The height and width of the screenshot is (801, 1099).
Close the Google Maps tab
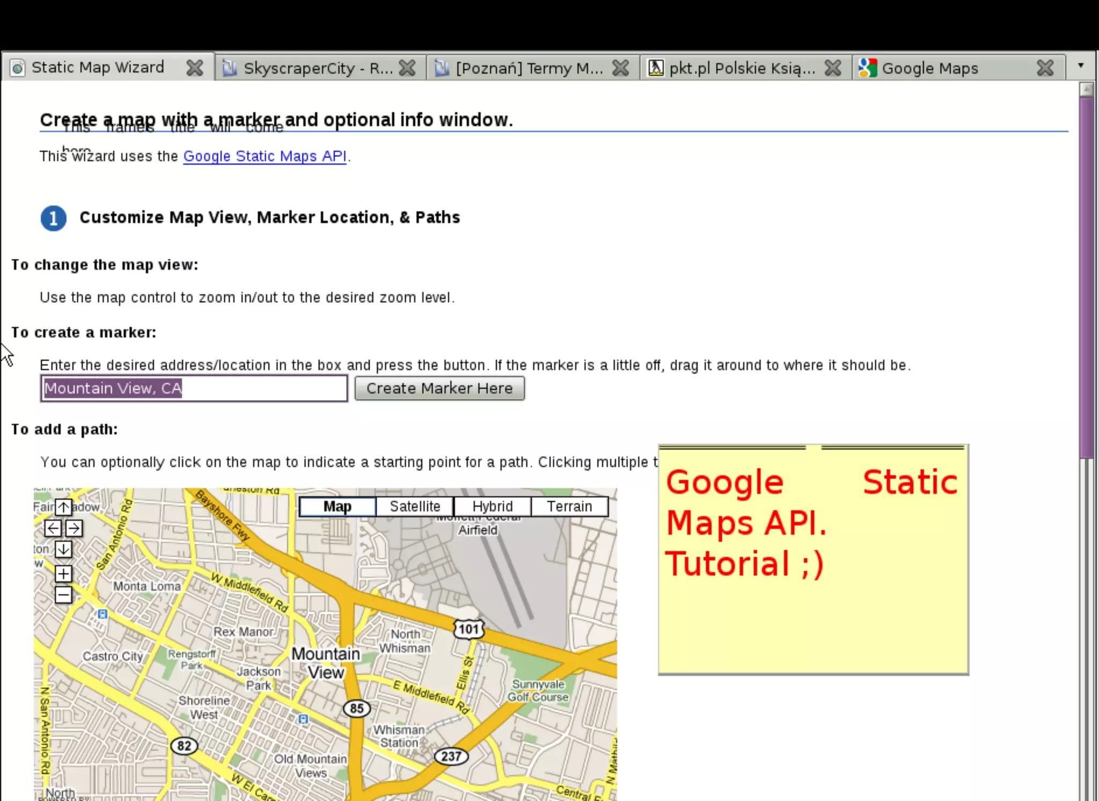[x=1045, y=68]
